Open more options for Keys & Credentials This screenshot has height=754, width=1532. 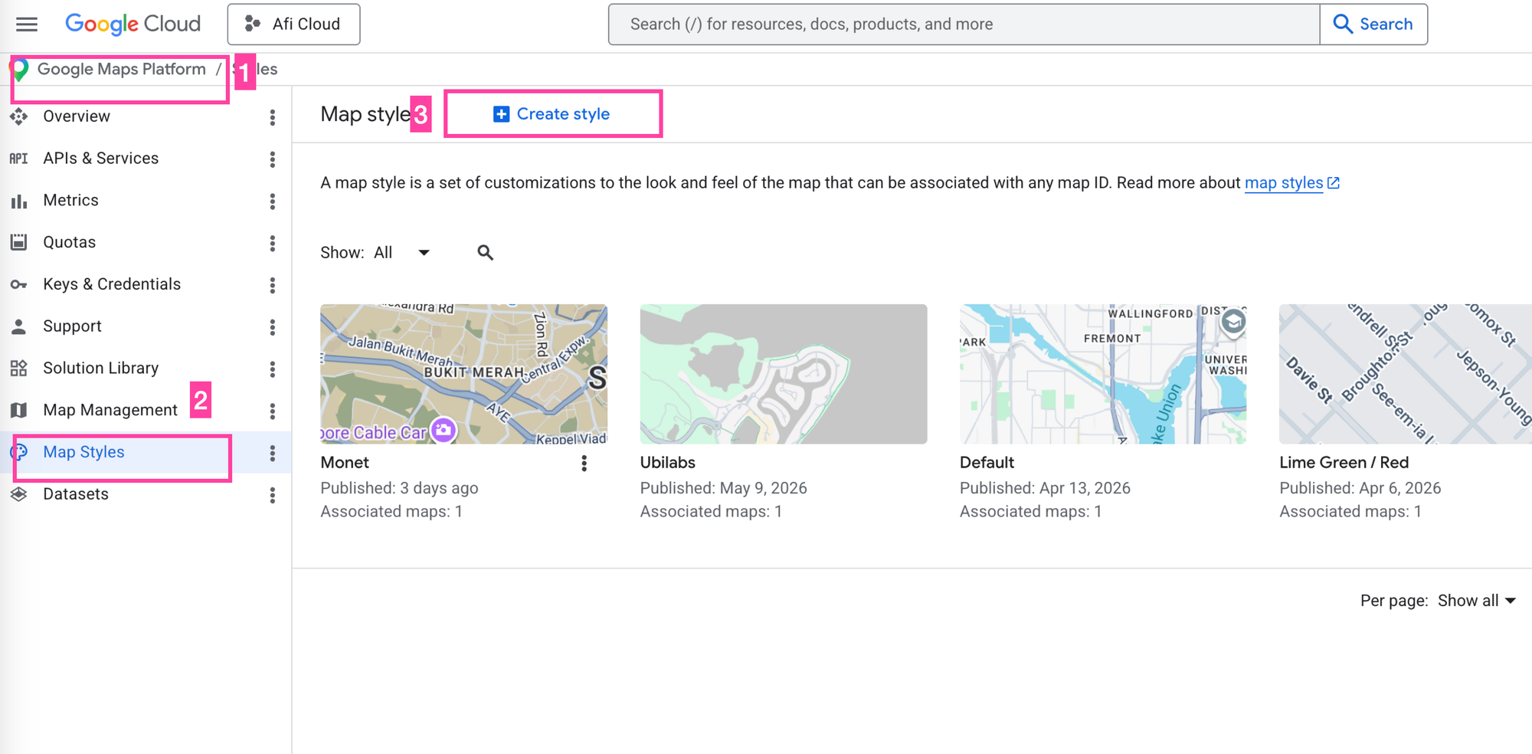click(x=272, y=286)
